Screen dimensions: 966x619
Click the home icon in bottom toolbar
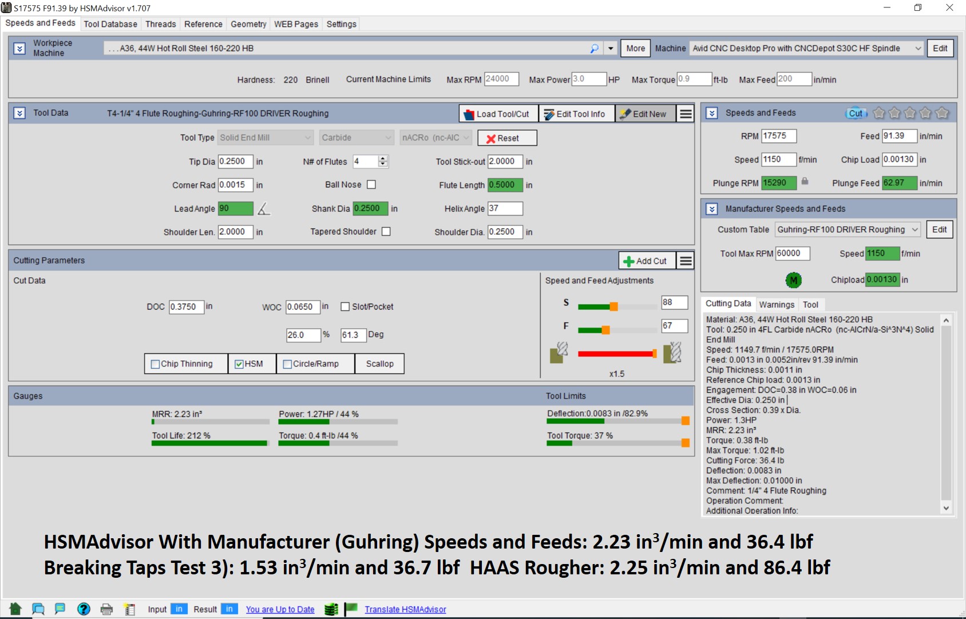[15, 609]
